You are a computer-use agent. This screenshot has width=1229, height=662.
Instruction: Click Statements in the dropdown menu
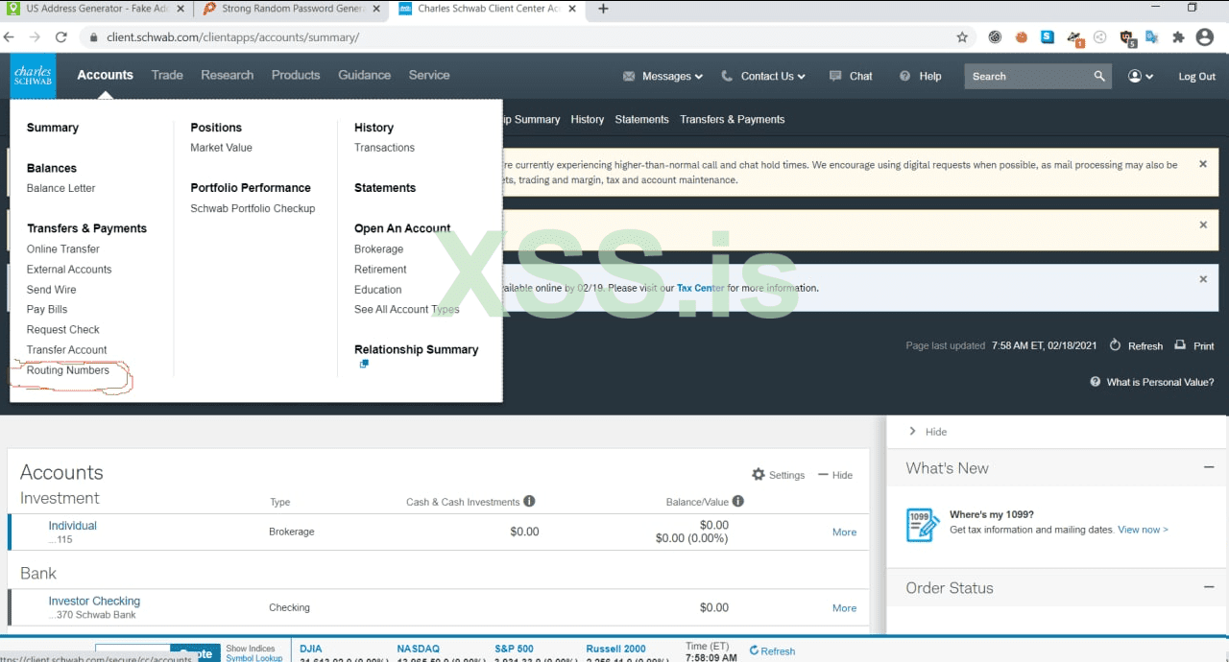click(x=385, y=188)
